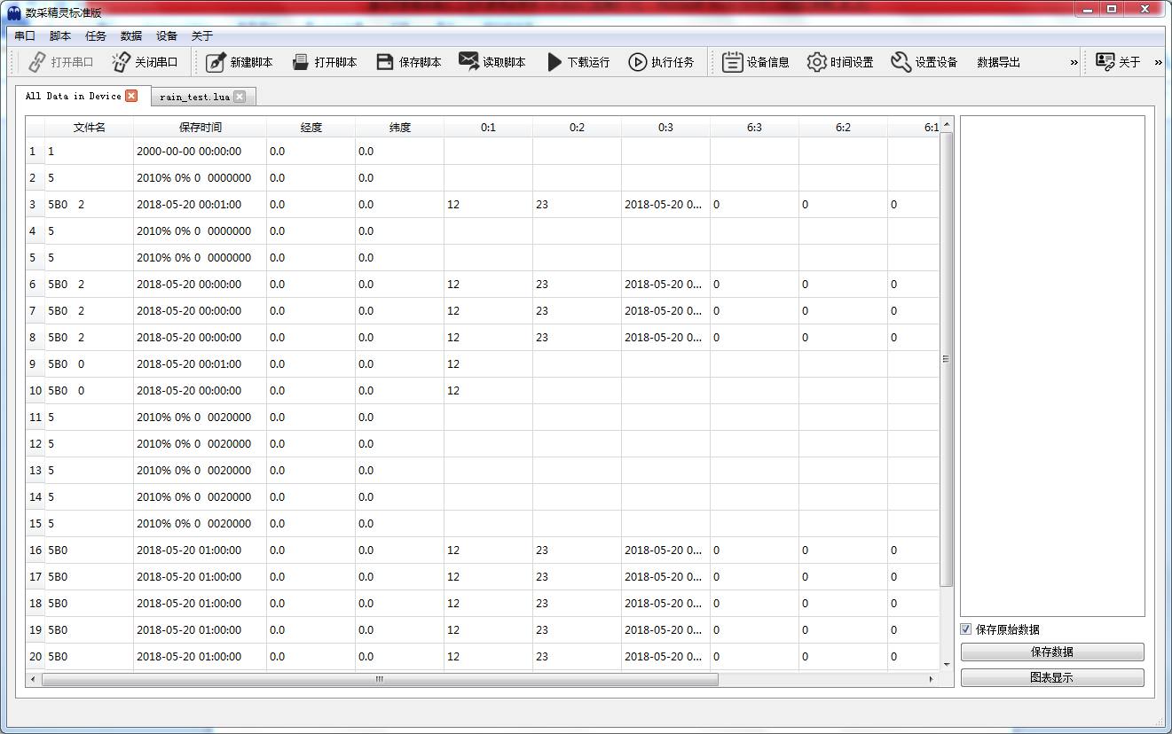Select the All Data in Device tab
The height and width of the screenshot is (734, 1172).
click(73, 96)
